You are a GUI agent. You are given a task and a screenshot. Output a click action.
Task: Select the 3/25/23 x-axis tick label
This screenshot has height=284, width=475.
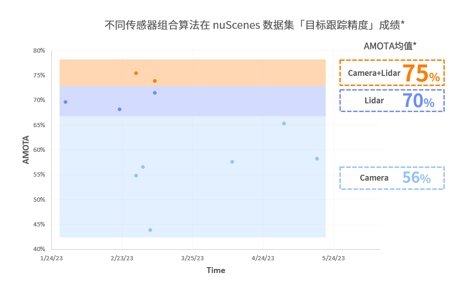click(x=192, y=258)
